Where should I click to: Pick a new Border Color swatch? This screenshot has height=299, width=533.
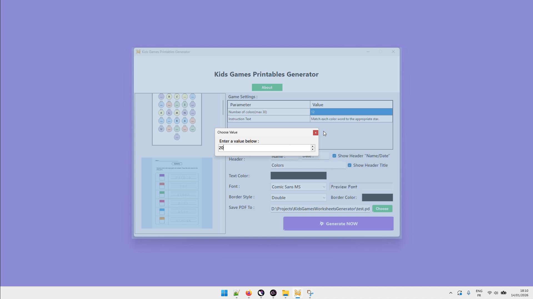pos(377,197)
